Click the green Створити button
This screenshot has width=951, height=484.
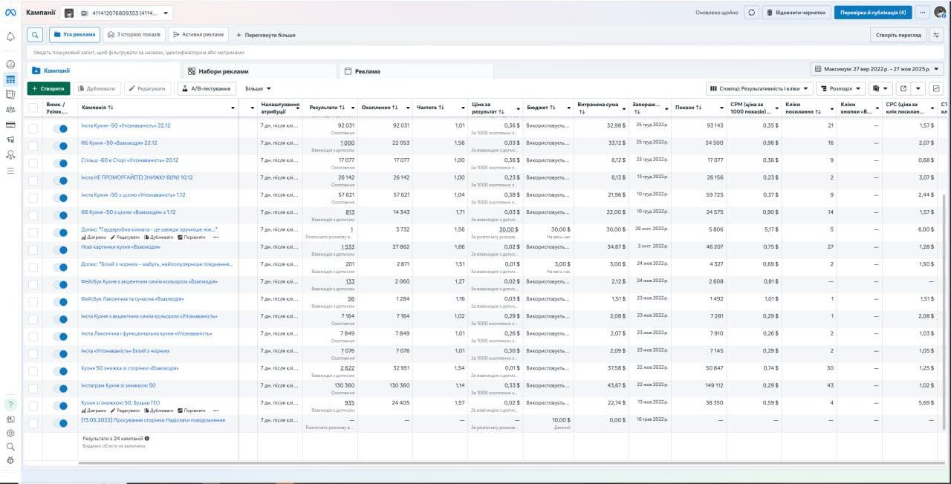coord(48,88)
